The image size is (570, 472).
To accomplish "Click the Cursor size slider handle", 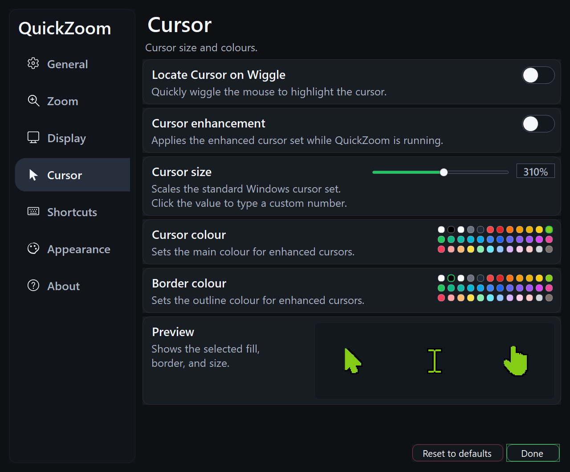I will pos(444,172).
